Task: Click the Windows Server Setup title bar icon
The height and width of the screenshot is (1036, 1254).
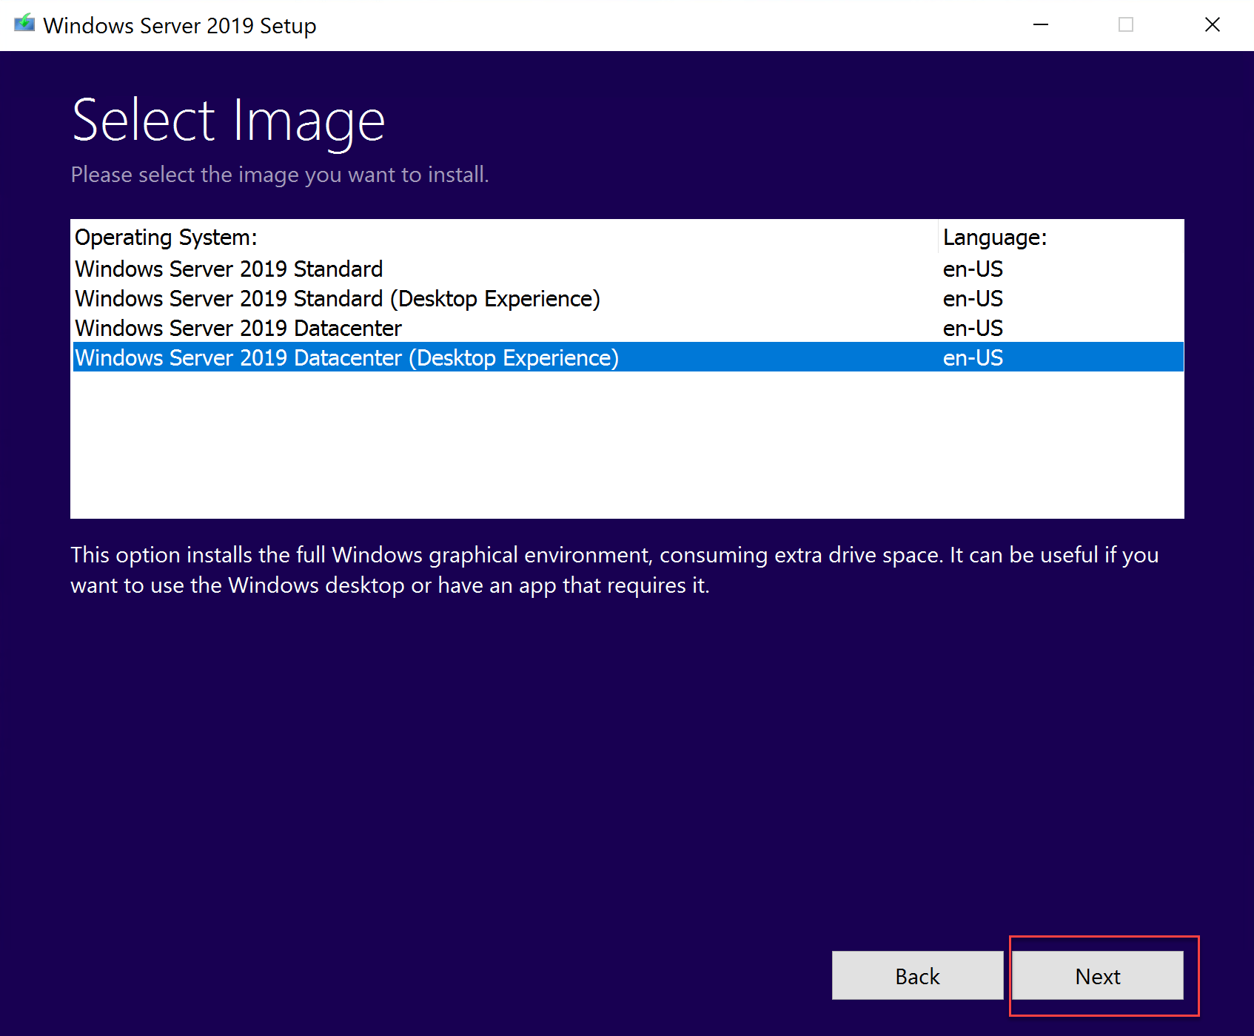Action: tap(24, 24)
